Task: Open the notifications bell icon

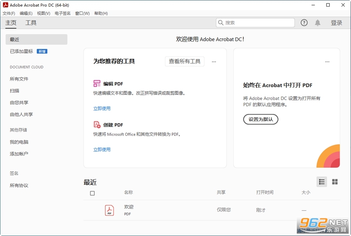Action: tap(317, 23)
